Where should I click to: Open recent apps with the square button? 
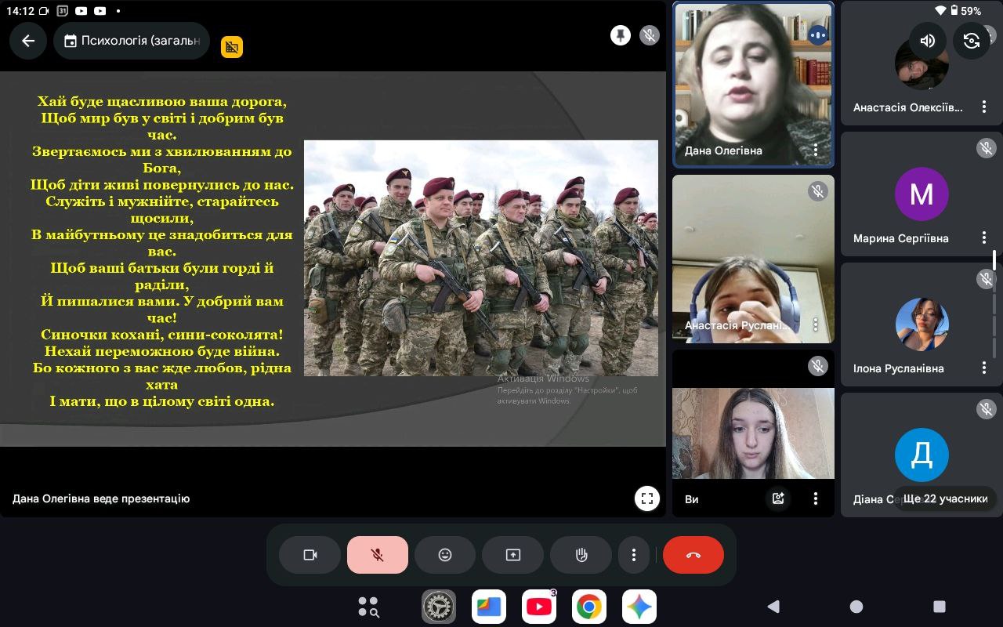point(940,606)
